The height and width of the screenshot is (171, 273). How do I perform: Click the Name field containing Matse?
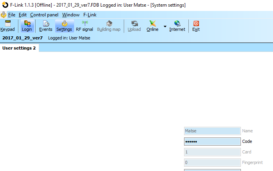212,131
